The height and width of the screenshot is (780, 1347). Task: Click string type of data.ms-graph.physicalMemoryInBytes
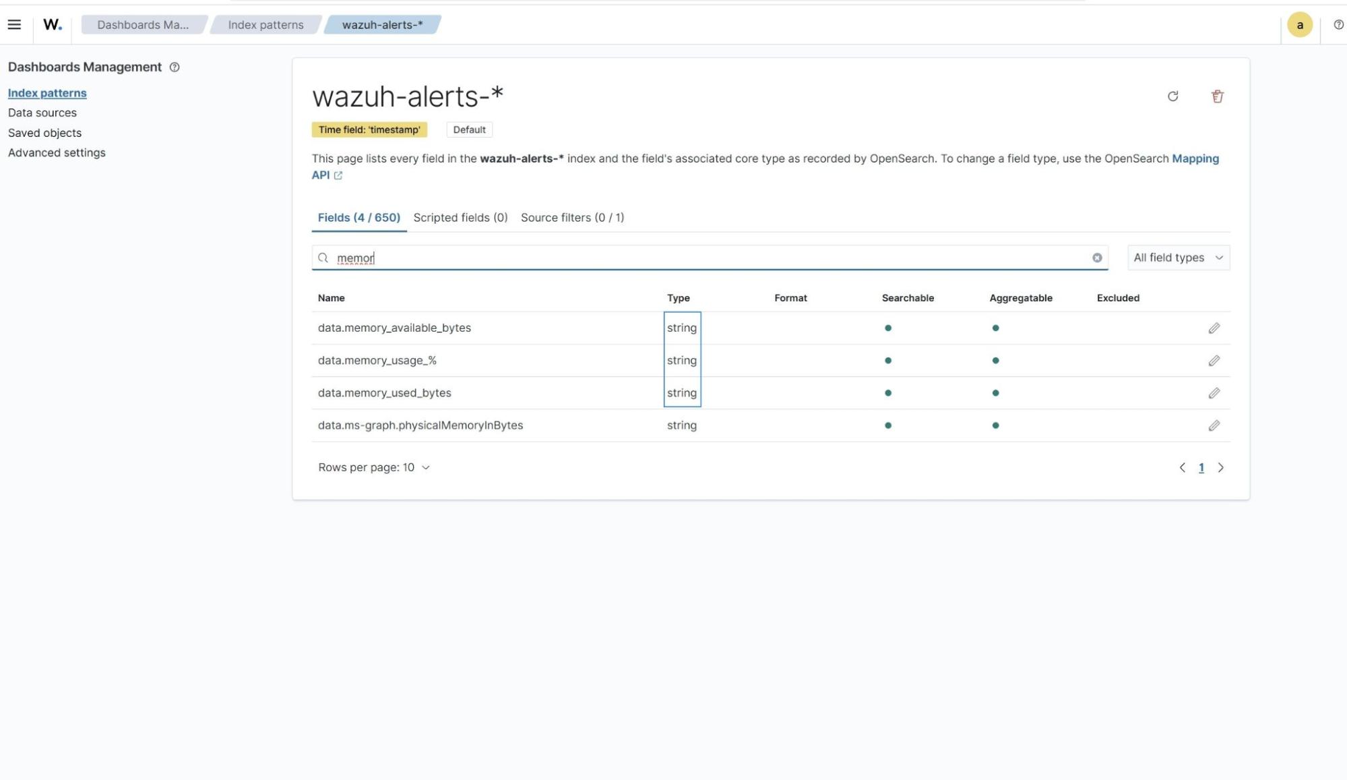pos(681,425)
